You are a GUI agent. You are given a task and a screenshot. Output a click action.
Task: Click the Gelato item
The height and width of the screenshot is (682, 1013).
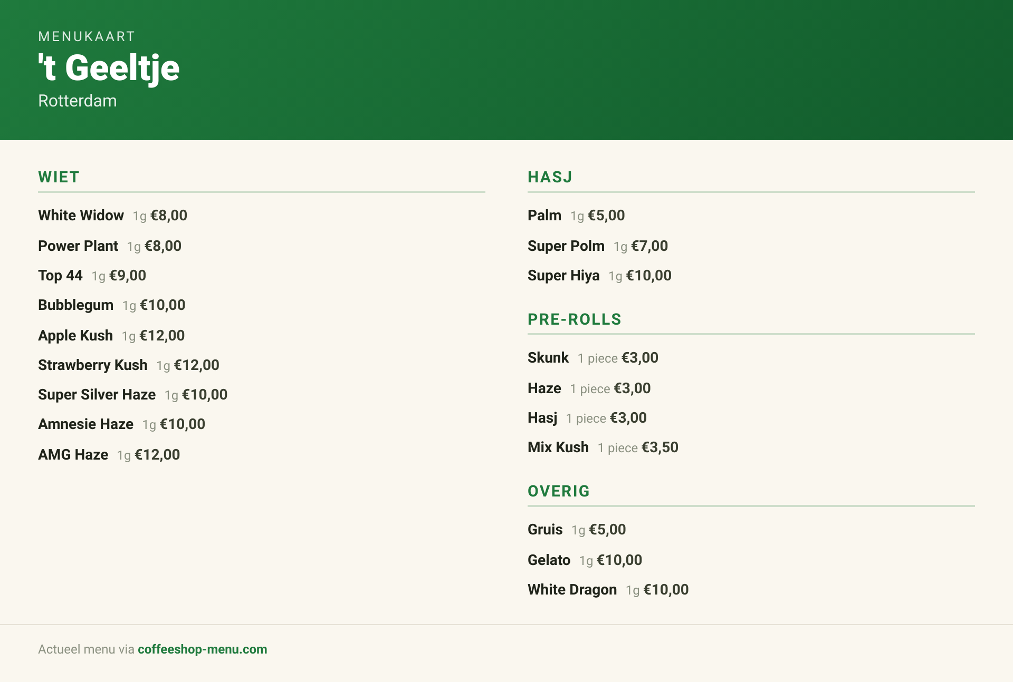549,560
